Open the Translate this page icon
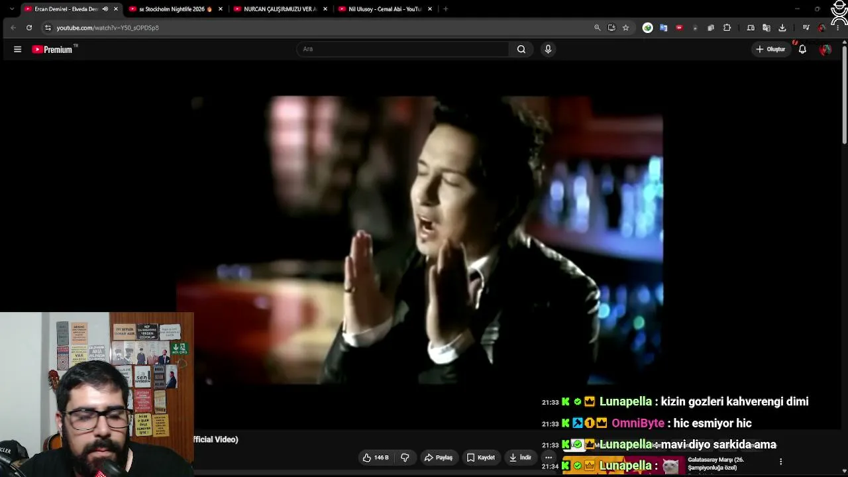The width and height of the screenshot is (848, 477). click(767, 28)
